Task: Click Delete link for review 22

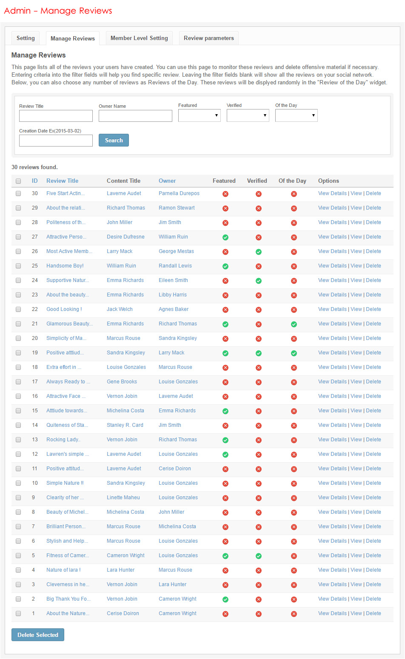Action: (373, 309)
